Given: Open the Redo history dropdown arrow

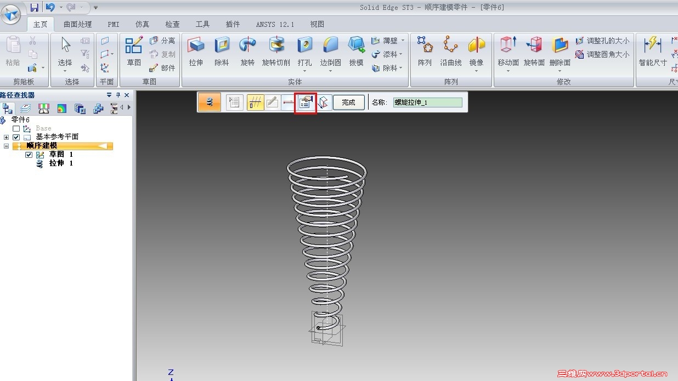Looking at the screenshot, I should click(x=81, y=7).
